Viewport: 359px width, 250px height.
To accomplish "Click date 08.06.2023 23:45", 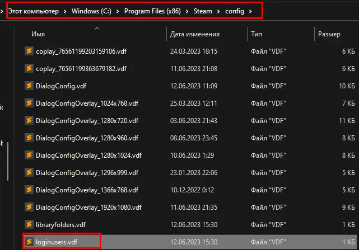I will (x=194, y=138).
